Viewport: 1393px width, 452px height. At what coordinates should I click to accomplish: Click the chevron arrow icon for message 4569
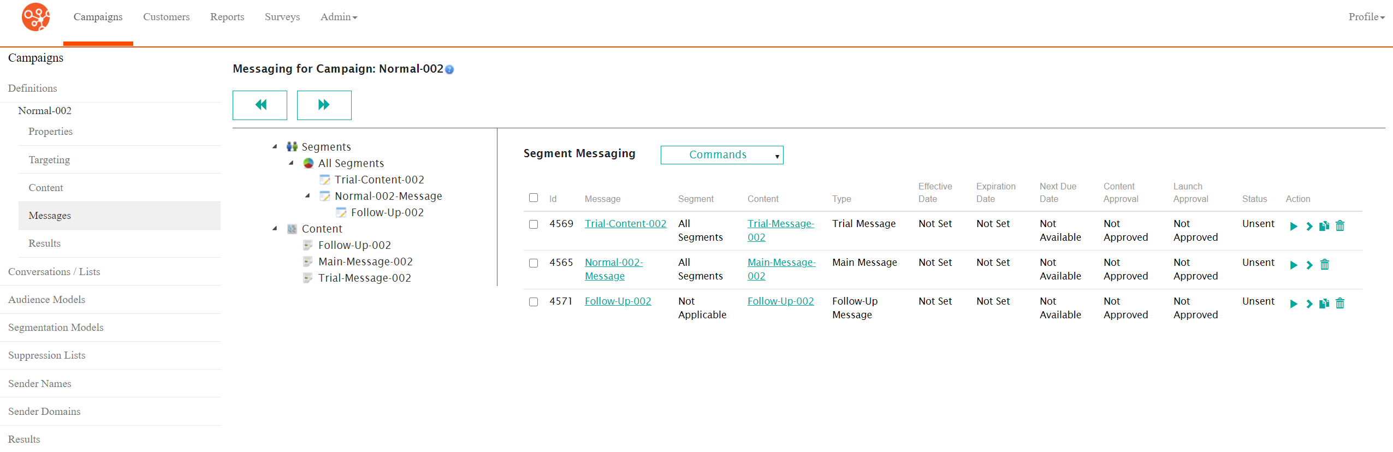1309,227
